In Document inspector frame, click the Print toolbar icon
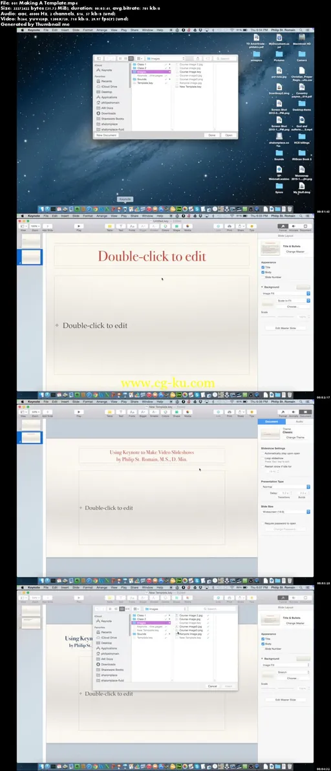The width and height of the screenshot is (331, 771). click(x=230, y=412)
